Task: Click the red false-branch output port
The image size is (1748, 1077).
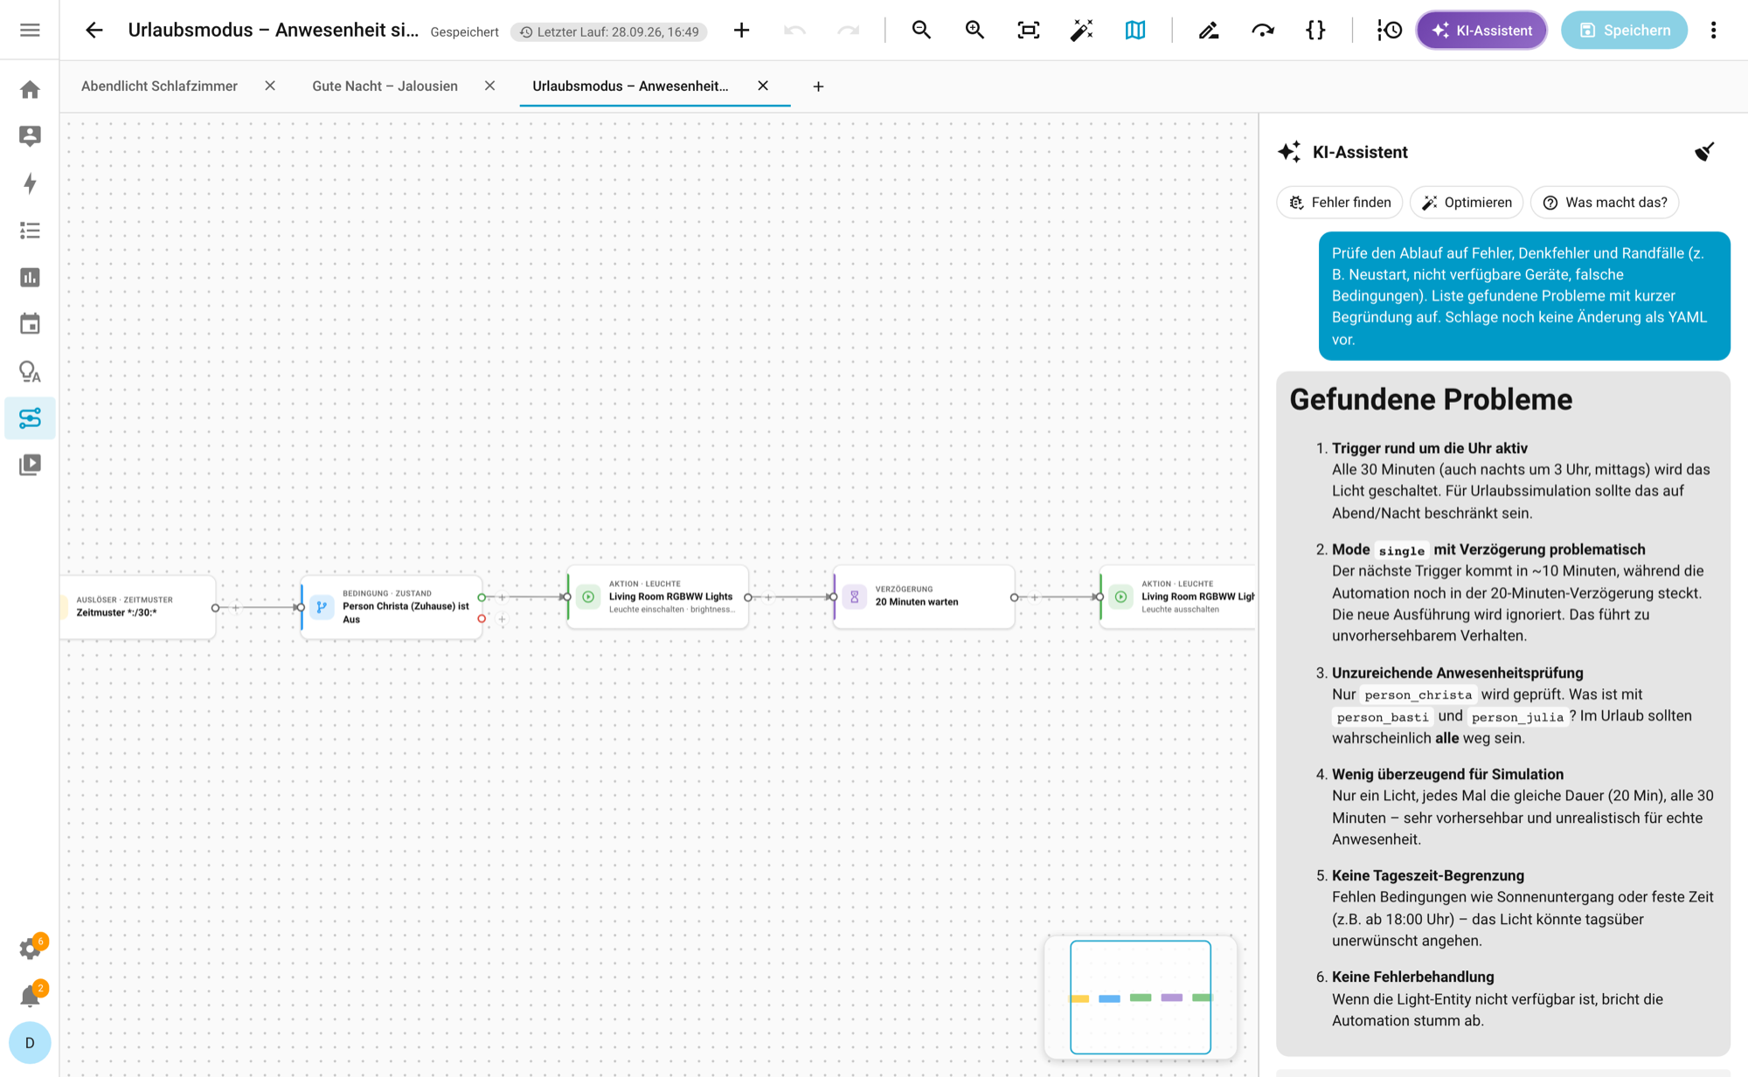Action: pyautogui.click(x=482, y=619)
